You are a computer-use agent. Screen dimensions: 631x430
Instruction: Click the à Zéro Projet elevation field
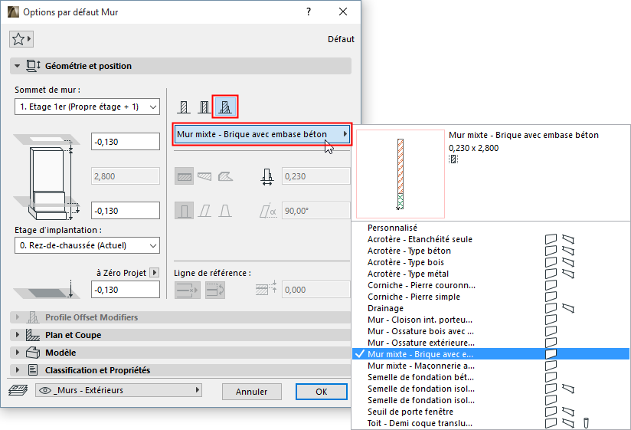[126, 290]
